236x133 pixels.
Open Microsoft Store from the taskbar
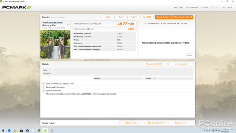click(x=21, y=130)
